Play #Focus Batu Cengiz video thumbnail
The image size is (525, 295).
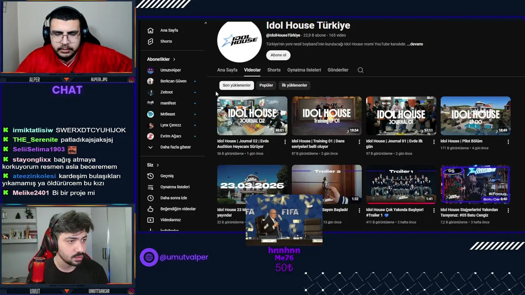pyautogui.click(x=475, y=184)
